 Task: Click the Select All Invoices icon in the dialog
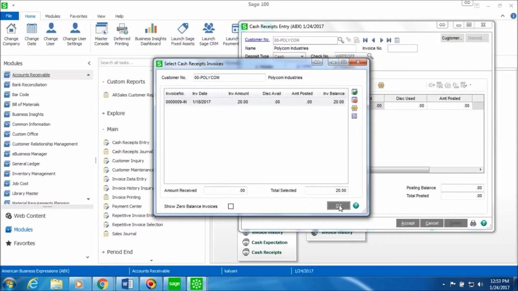point(355,92)
